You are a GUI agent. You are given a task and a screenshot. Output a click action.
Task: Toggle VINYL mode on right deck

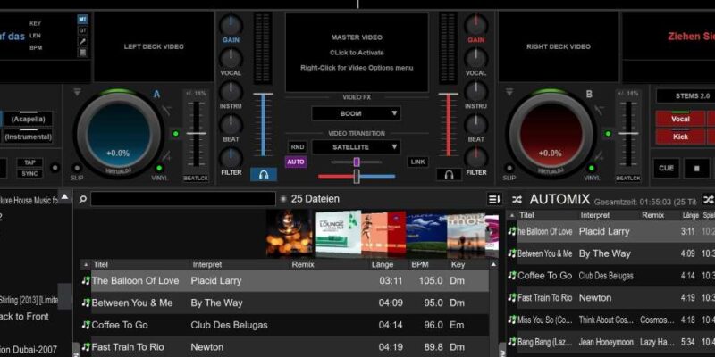point(592,168)
